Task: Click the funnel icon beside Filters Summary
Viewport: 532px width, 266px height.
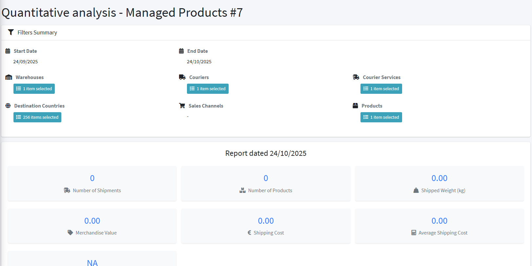Action: click(11, 32)
